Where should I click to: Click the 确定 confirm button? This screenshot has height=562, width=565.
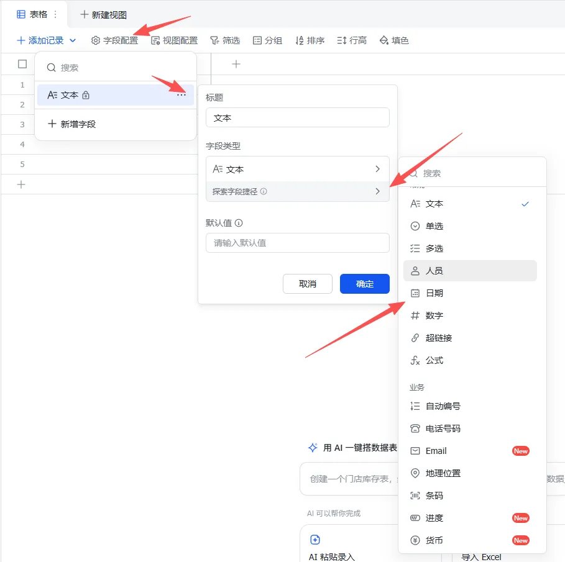pyautogui.click(x=365, y=284)
